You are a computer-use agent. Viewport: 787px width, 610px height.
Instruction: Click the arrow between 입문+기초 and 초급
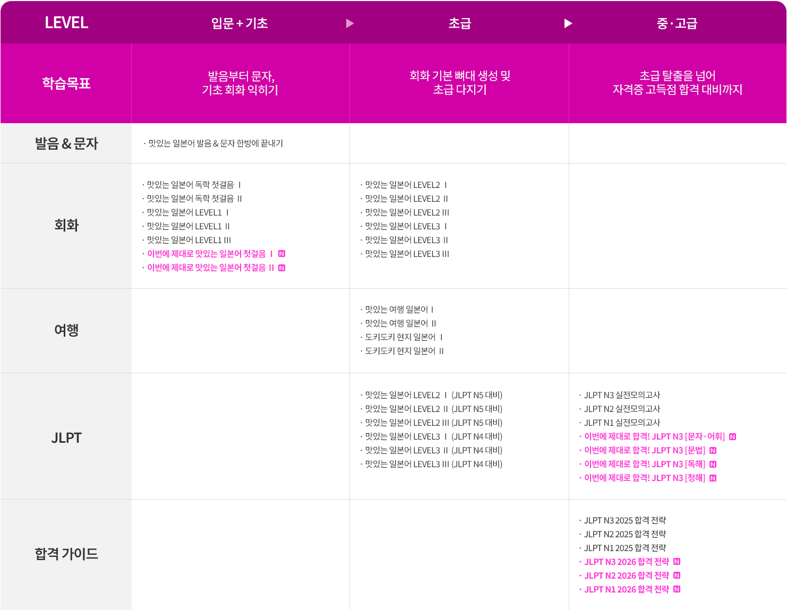click(x=350, y=23)
